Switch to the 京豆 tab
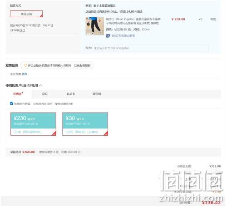 pyautogui.click(x=45, y=94)
